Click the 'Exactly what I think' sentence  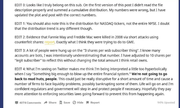(95, 42)
